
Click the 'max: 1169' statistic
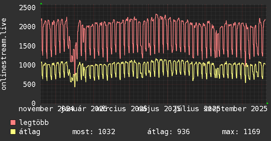(241, 132)
